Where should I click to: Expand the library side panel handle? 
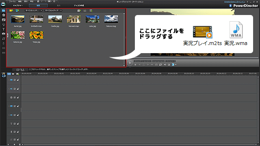[x=7, y=35]
